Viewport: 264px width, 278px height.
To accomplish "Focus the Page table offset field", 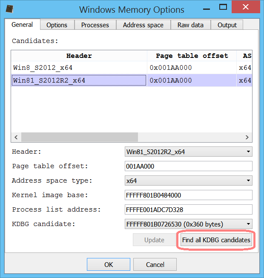I will [189, 166].
